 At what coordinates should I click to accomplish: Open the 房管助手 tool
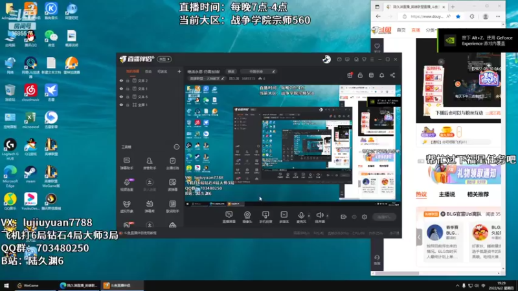tap(150, 164)
